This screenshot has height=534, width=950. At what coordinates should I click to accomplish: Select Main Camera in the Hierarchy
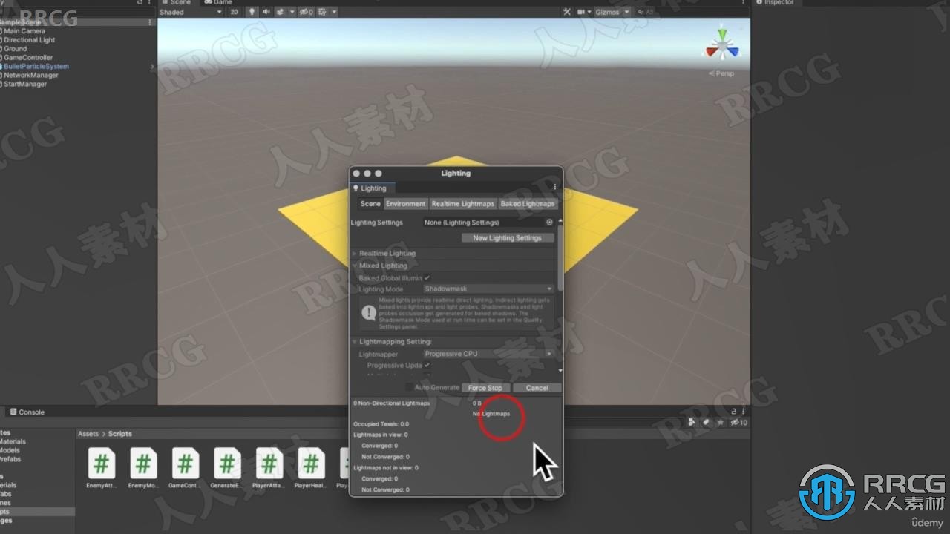(x=24, y=31)
